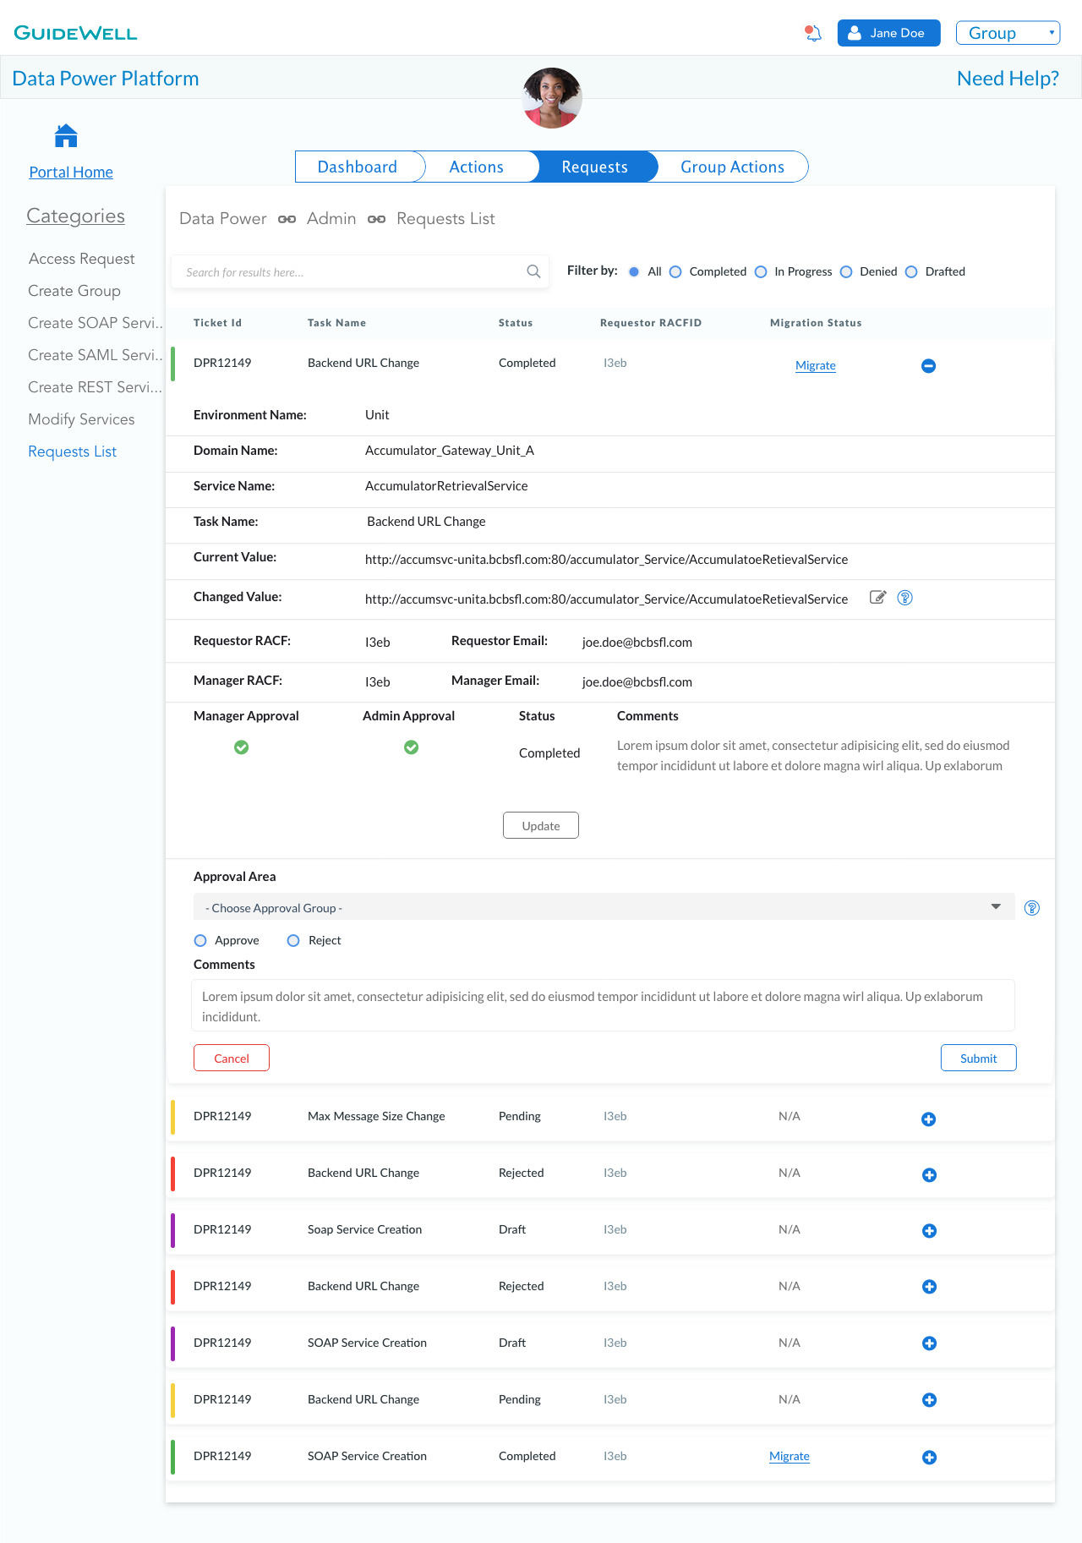
Task: Collapse the expanded request with minus icon
Action: coord(928,366)
